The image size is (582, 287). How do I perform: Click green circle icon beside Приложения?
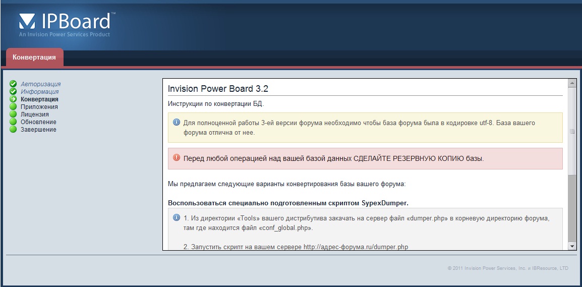[x=13, y=106]
